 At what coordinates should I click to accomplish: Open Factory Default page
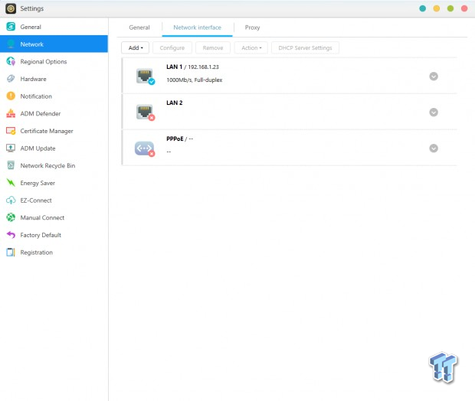54,235
